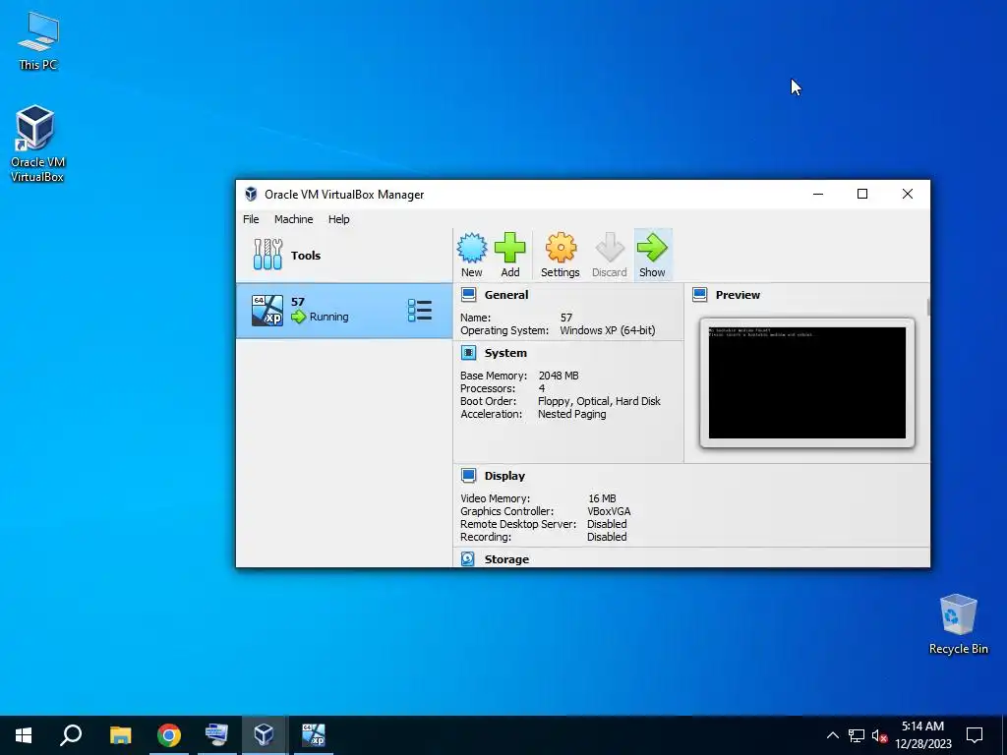Open File Explorer from the taskbar

[x=120, y=735]
